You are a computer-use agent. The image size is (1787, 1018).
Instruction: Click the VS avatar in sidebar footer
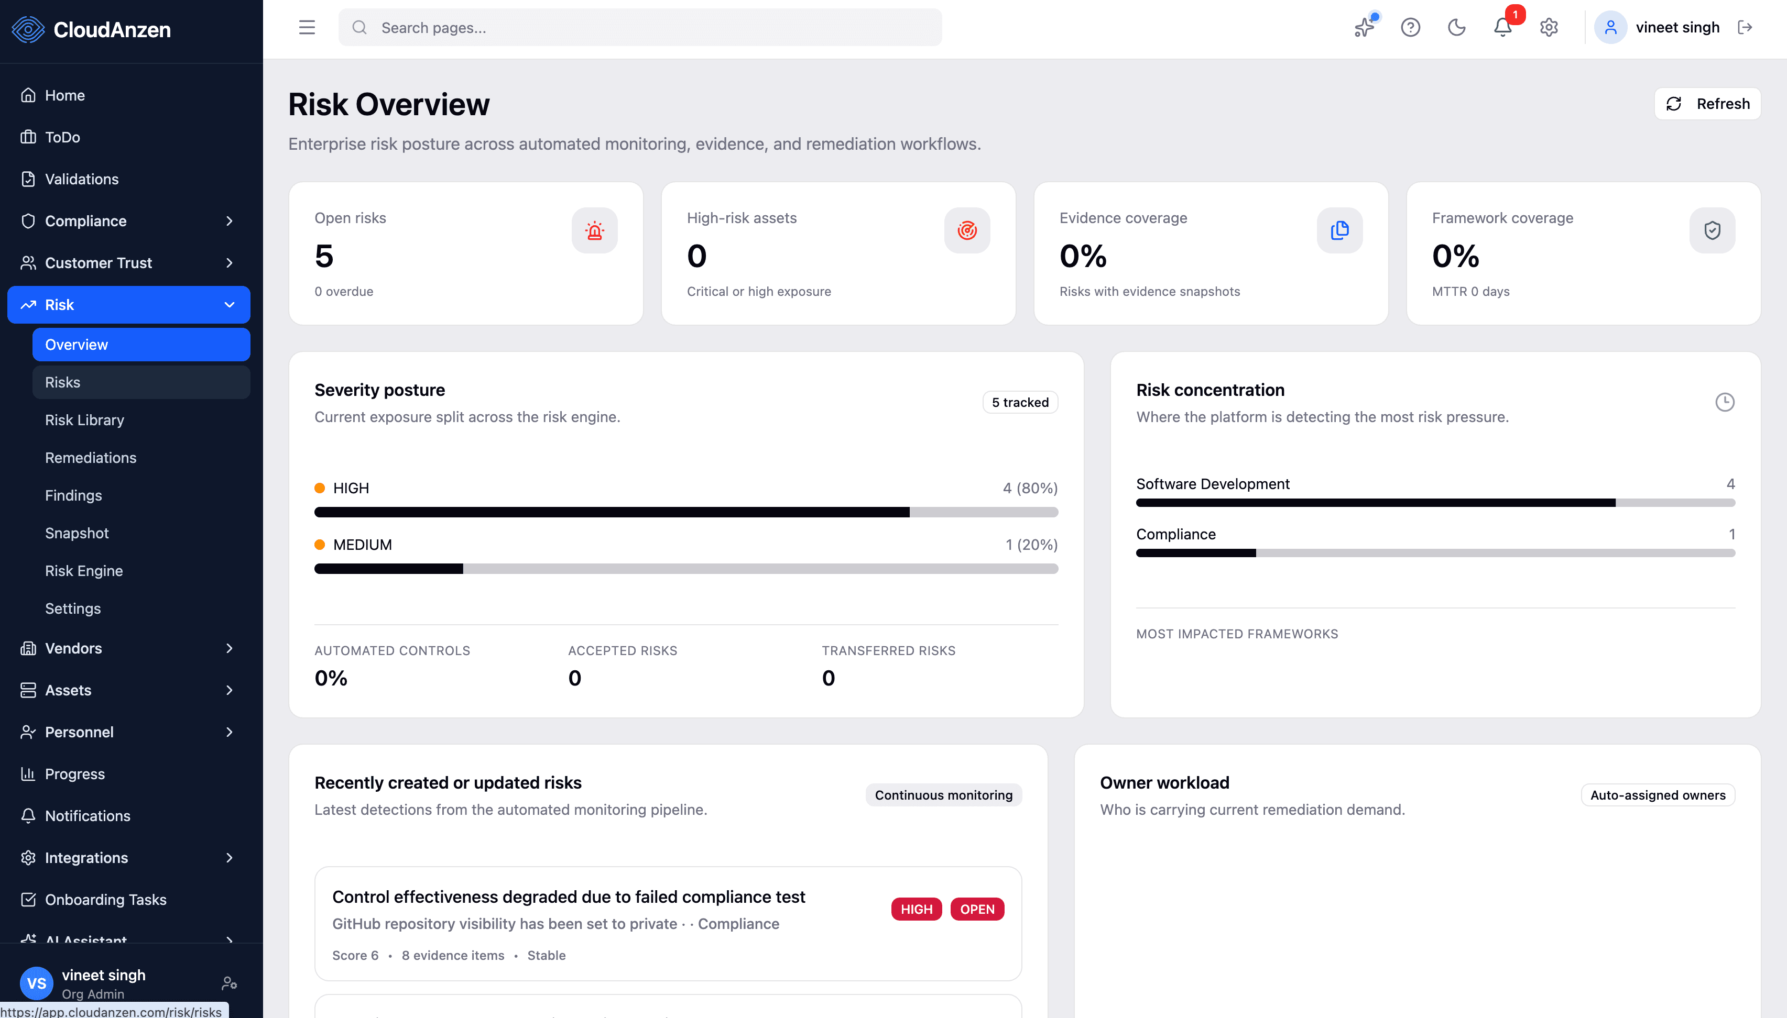tap(36, 984)
